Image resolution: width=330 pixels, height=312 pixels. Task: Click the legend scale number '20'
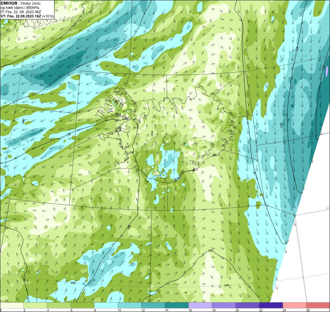click(237, 310)
